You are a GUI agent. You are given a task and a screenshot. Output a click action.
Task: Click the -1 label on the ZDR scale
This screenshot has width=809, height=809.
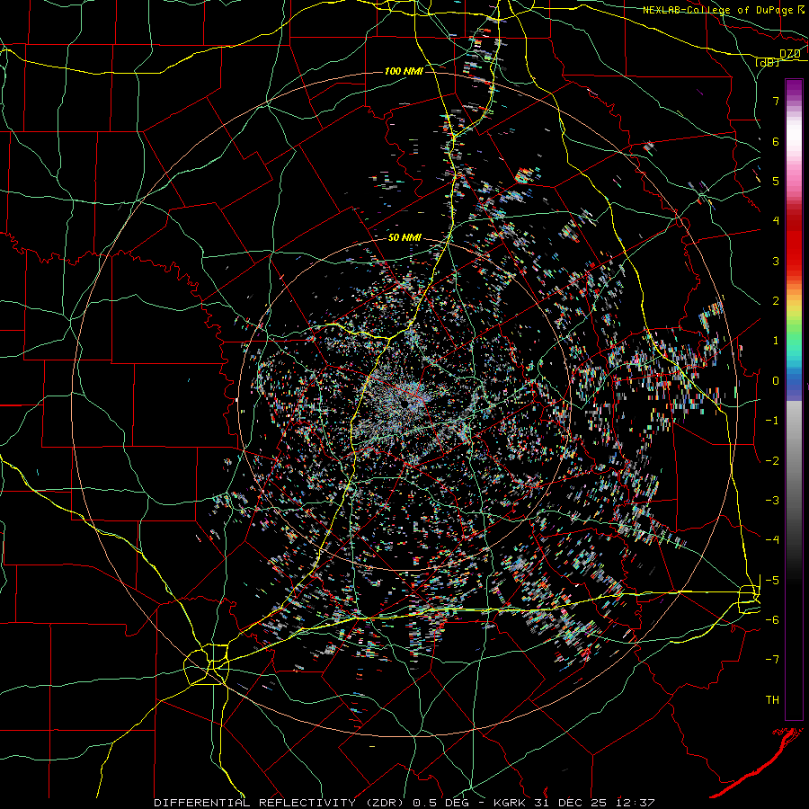coord(772,421)
